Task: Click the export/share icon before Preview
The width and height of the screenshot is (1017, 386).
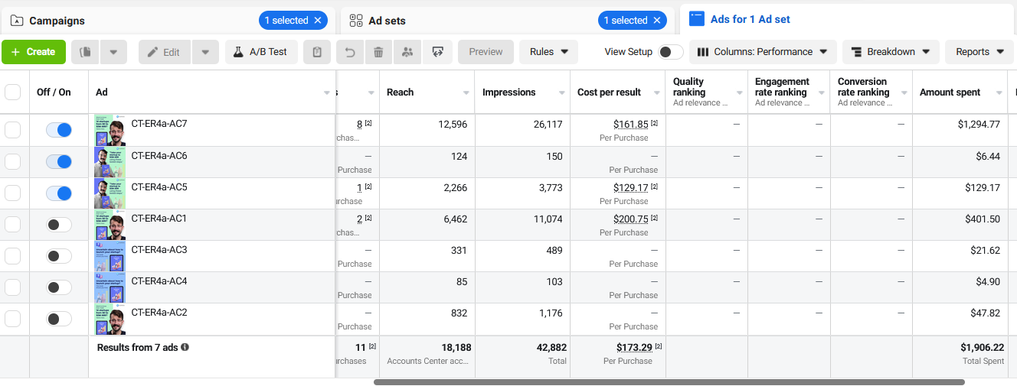Action: coord(437,52)
